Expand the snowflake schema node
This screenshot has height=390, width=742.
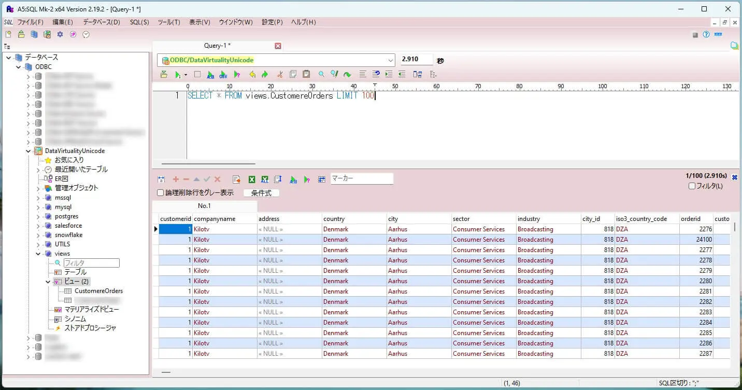(x=38, y=235)
